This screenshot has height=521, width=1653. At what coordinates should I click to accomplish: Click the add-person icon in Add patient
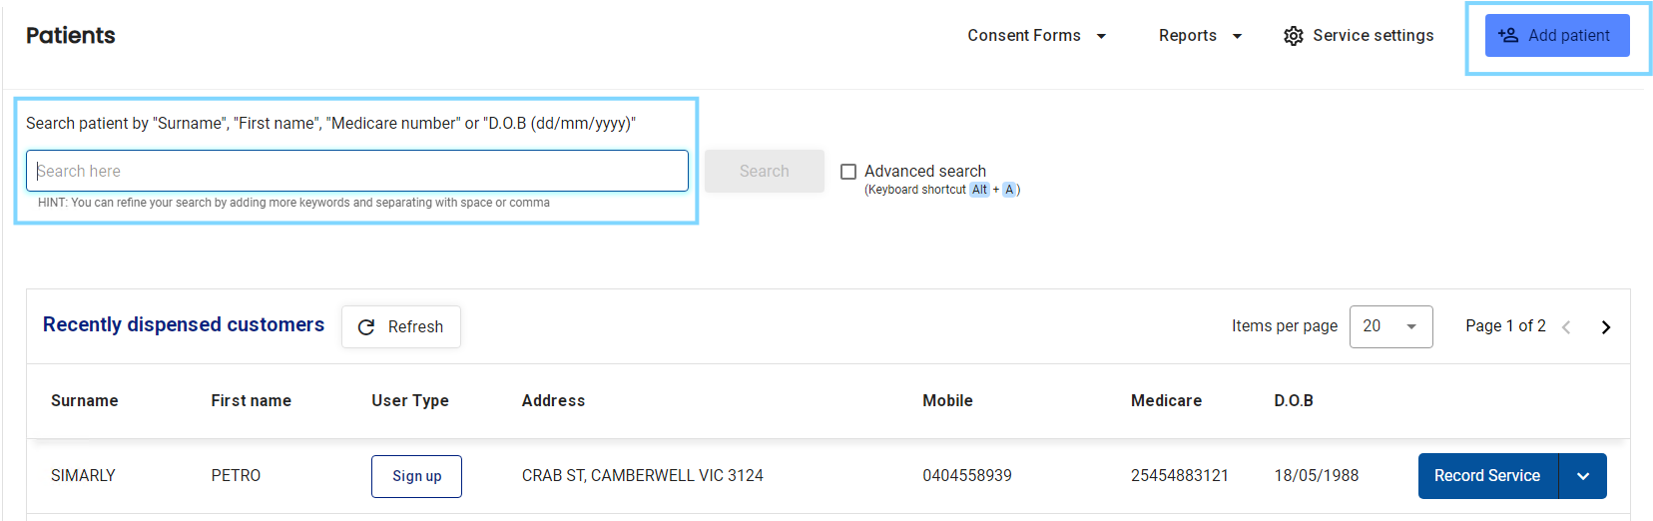point(1508,35)
